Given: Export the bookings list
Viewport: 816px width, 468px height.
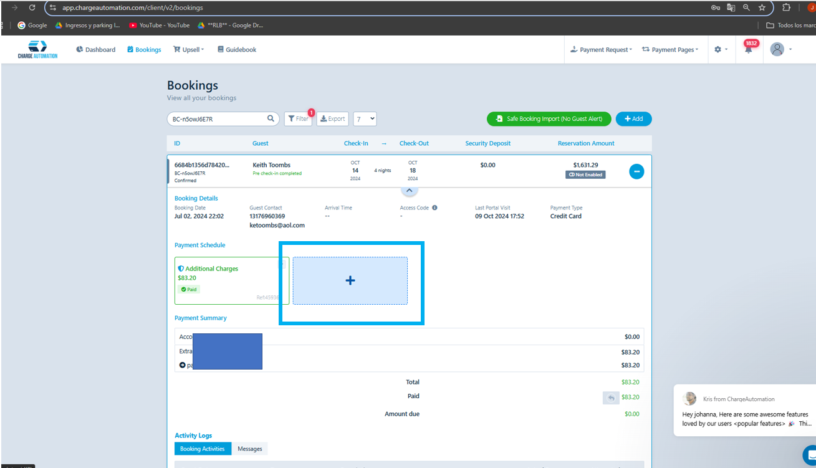Looking at the screenshot, I should (332, 118).
